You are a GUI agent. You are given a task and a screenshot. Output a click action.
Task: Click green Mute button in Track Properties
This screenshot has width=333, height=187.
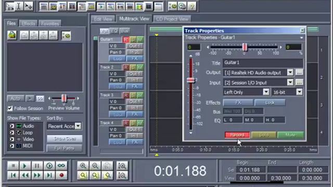tap(290, 135)
